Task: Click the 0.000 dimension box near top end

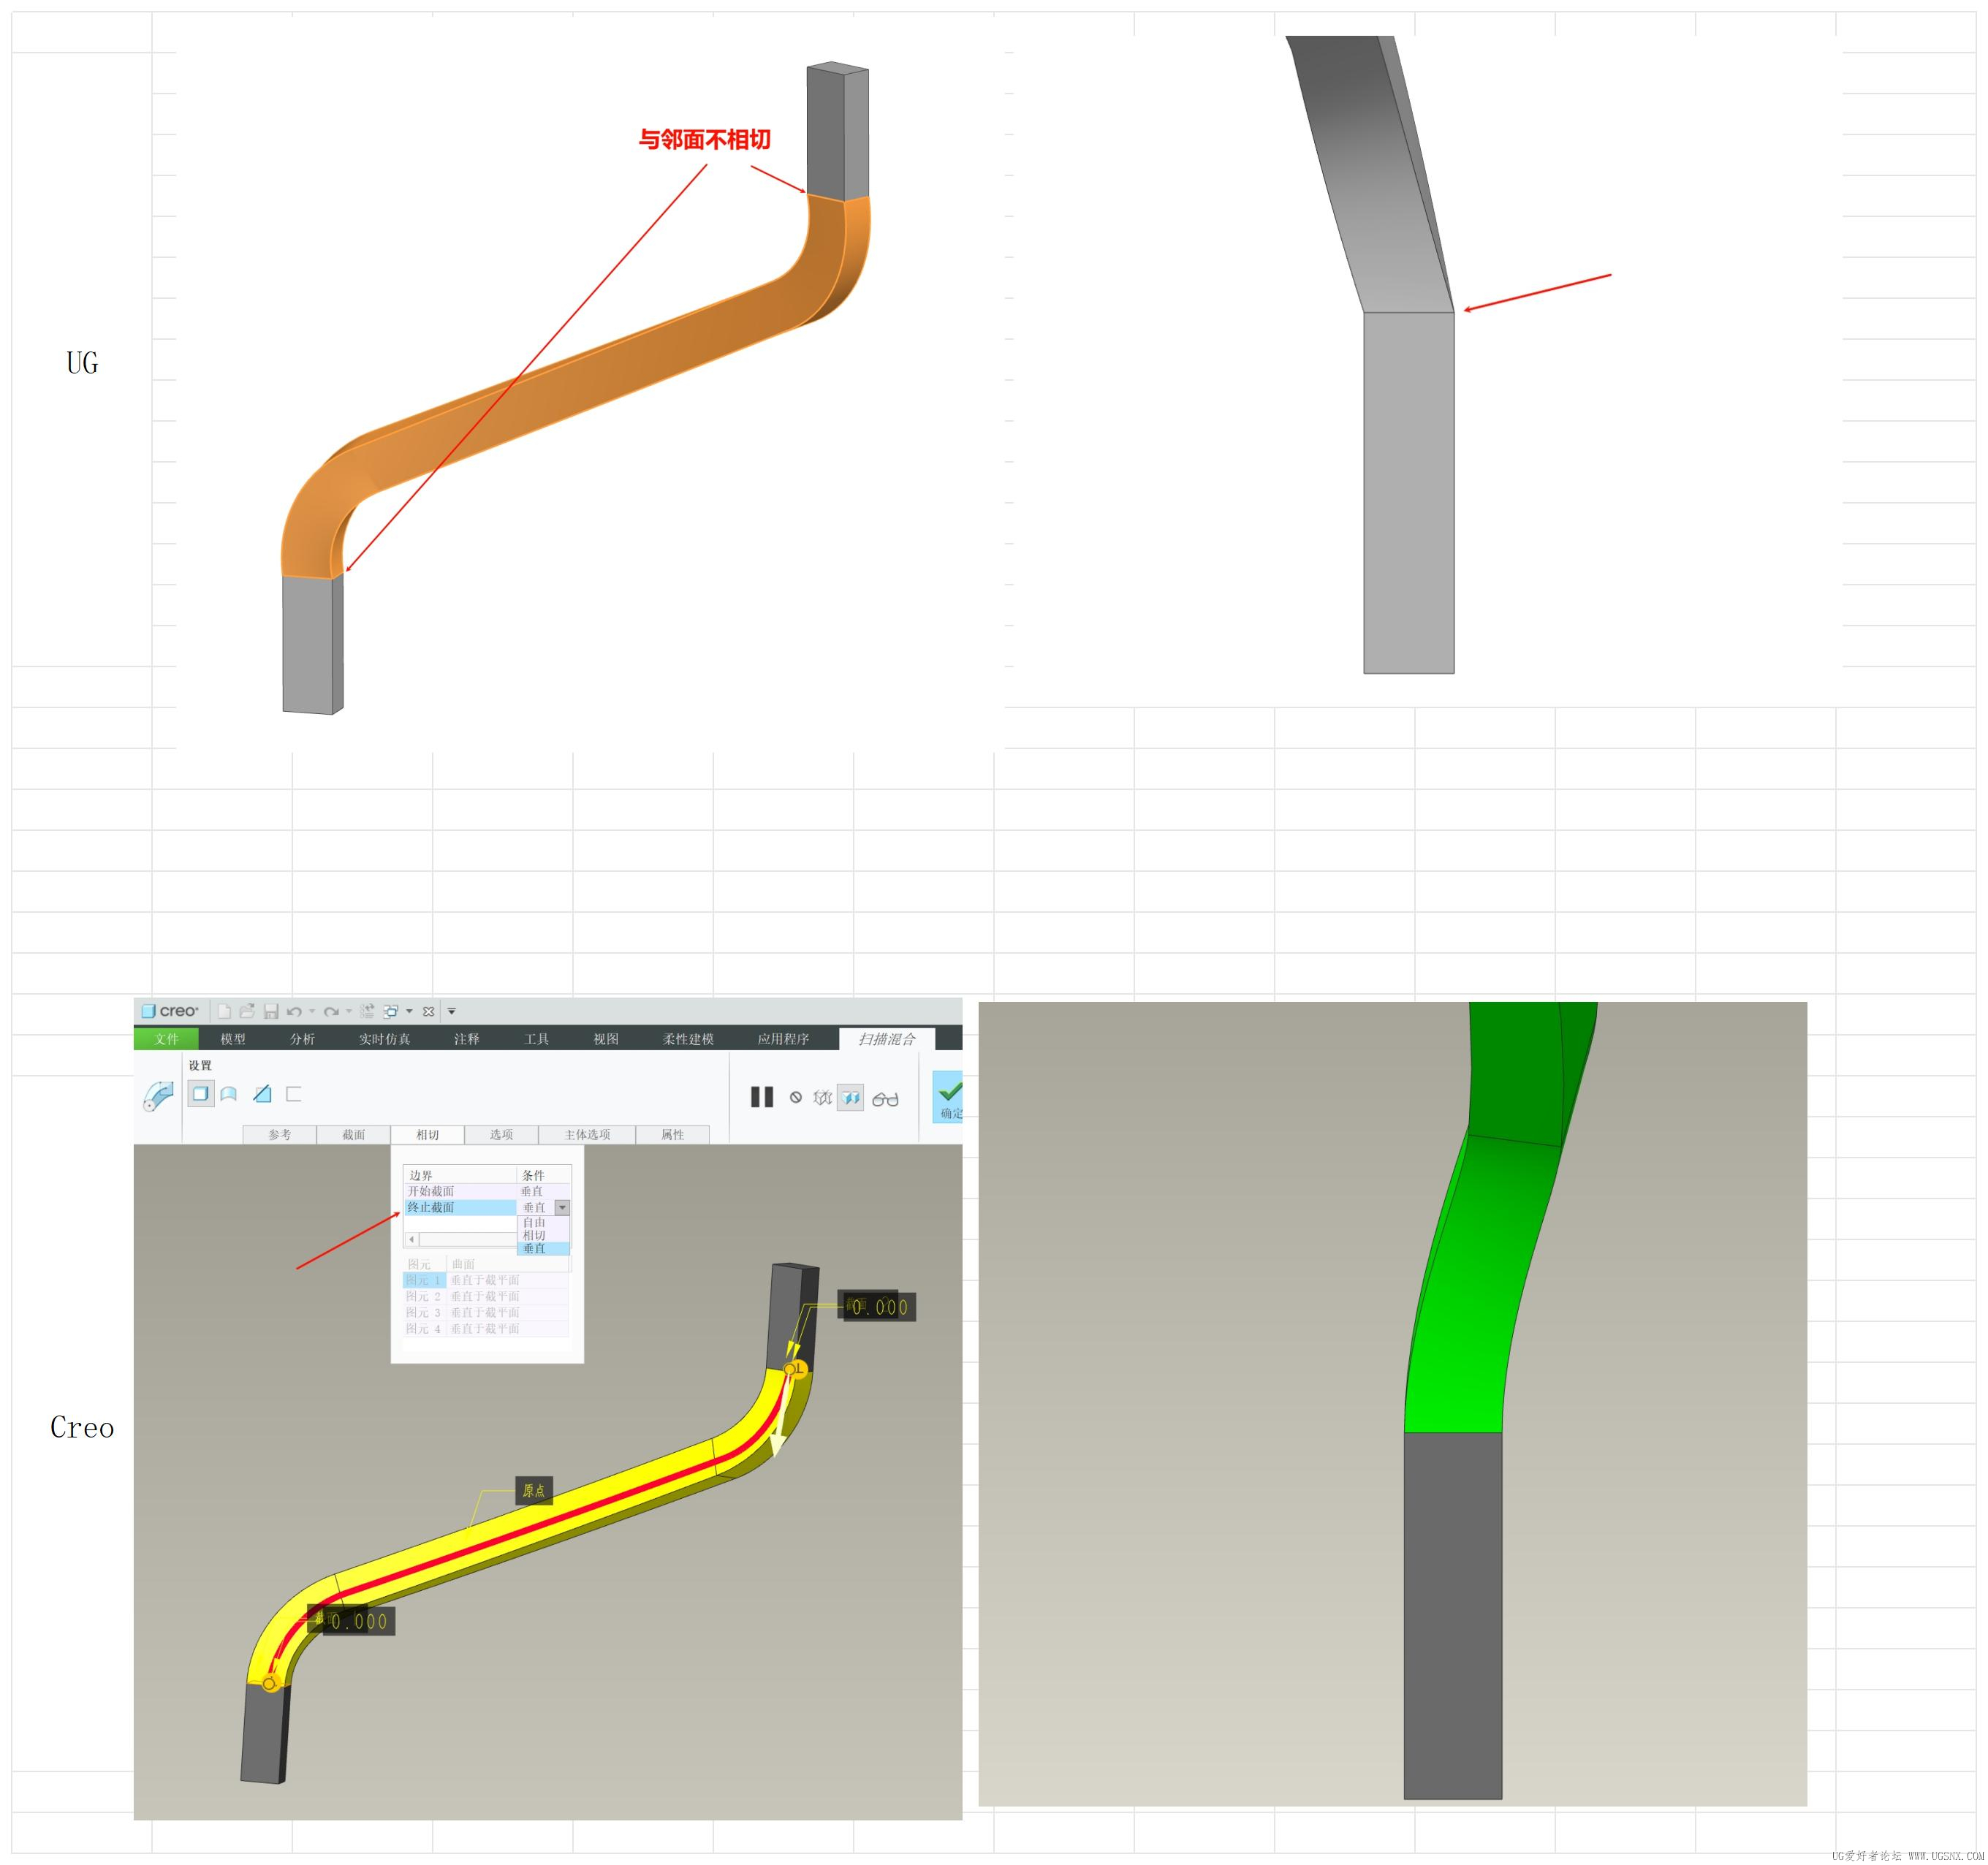Action: [x=878, y=1306]
